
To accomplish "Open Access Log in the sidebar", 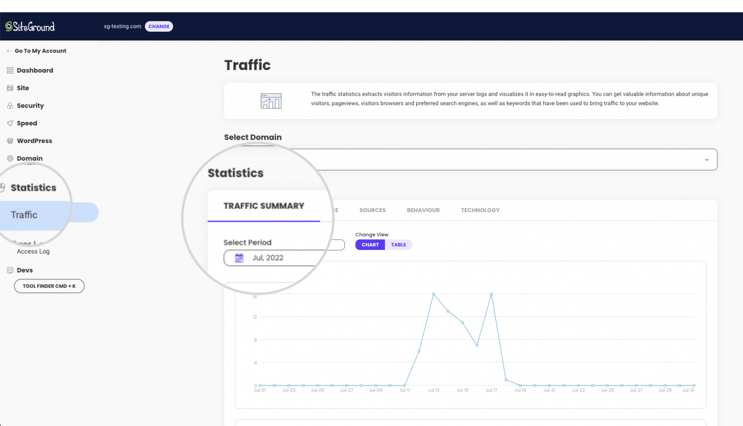I will [x=33, y=251].
